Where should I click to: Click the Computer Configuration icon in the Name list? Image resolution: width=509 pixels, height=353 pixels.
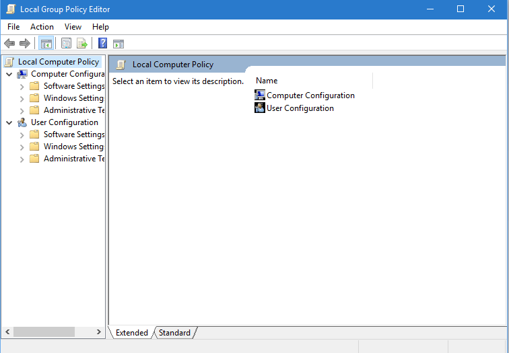click(260, 95)
